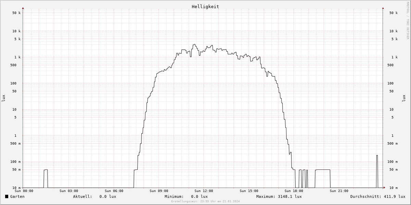Viewport: 411px width, 205px height.
Task: Click the "Sun 21:00" time axis label
Action: click(339, 191)
